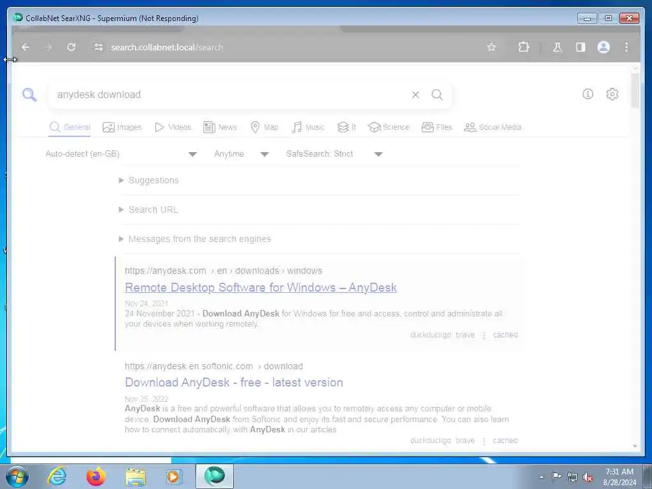This screenshot has height=489, width=652.
Task: Open the Anytime time range dropdown
Action: click(x=241, y=154)
